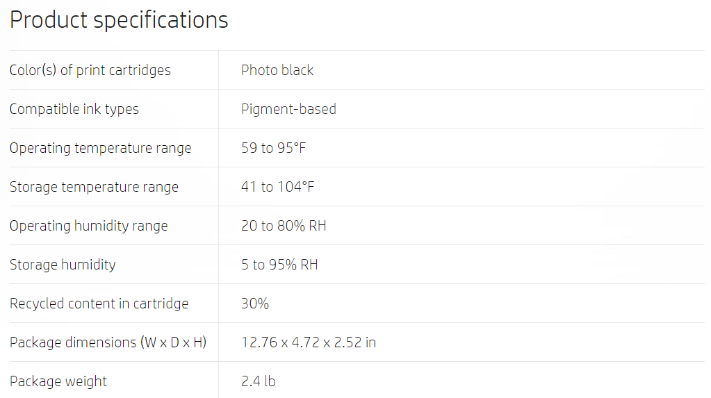Select the Operating humidity range label
This screenshot has height=398, width=711.
(89, 226)
